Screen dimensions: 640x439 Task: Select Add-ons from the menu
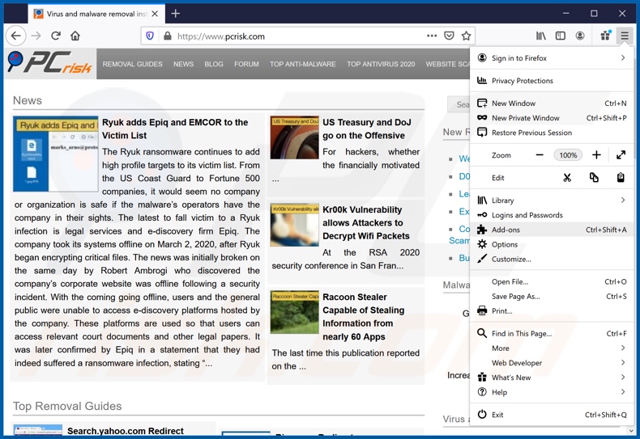506,230
